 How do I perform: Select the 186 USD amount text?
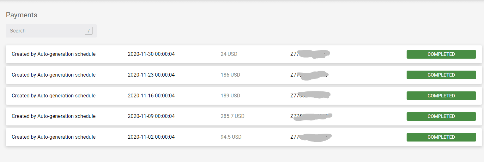tap(230, 75)
